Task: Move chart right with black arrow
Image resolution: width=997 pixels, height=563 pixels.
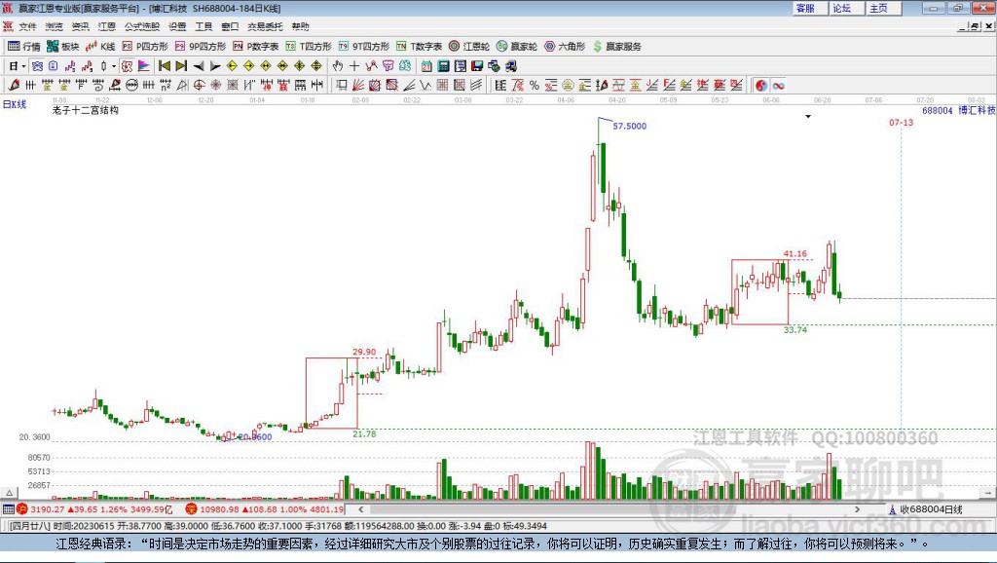Action: pos(215,66)
